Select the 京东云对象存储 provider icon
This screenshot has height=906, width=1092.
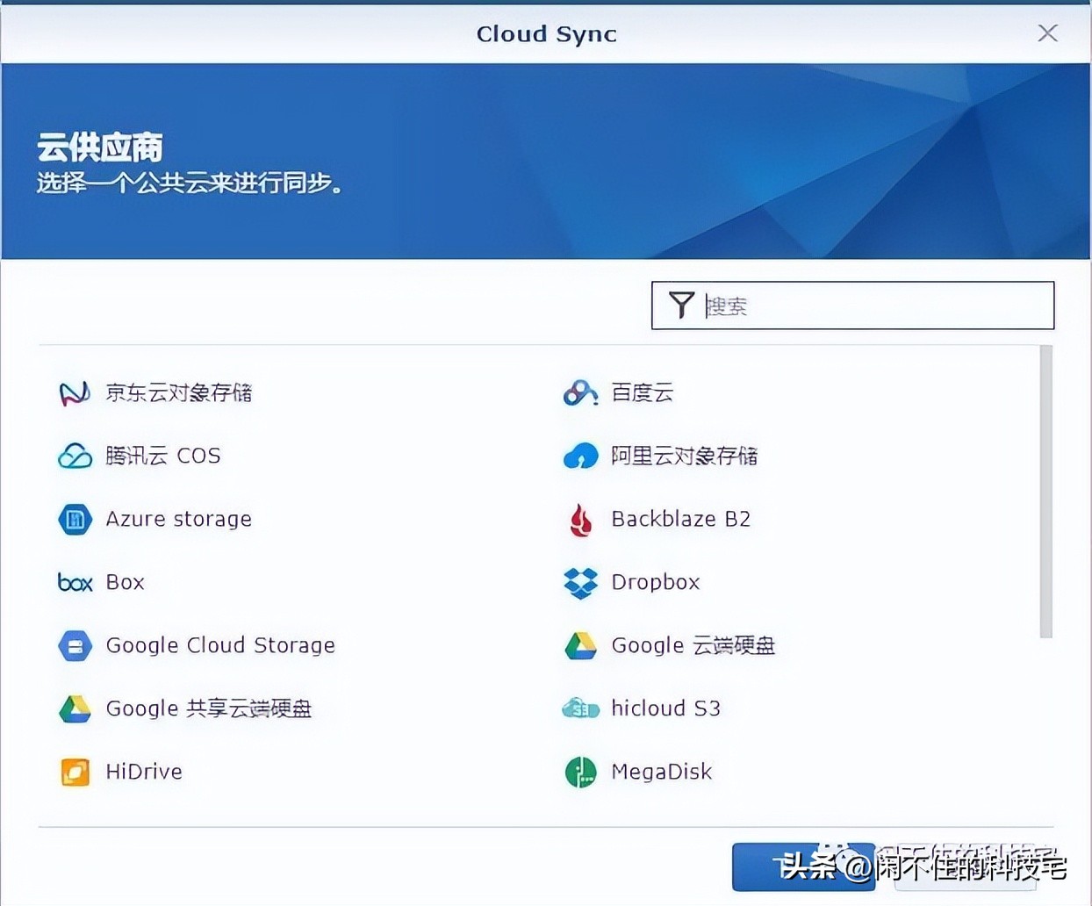[75, 392]
